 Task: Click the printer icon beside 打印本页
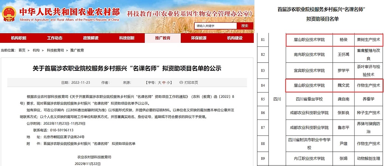coord(181,83)
